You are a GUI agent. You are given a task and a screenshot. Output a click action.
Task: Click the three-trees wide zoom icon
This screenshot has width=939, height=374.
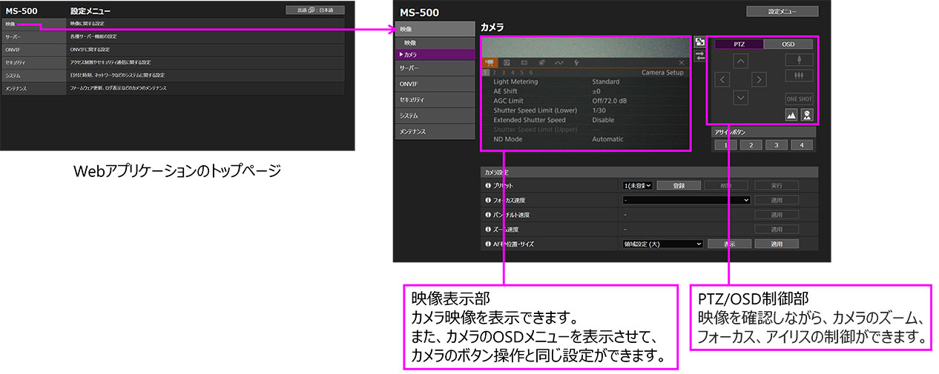tap(799, 76)
